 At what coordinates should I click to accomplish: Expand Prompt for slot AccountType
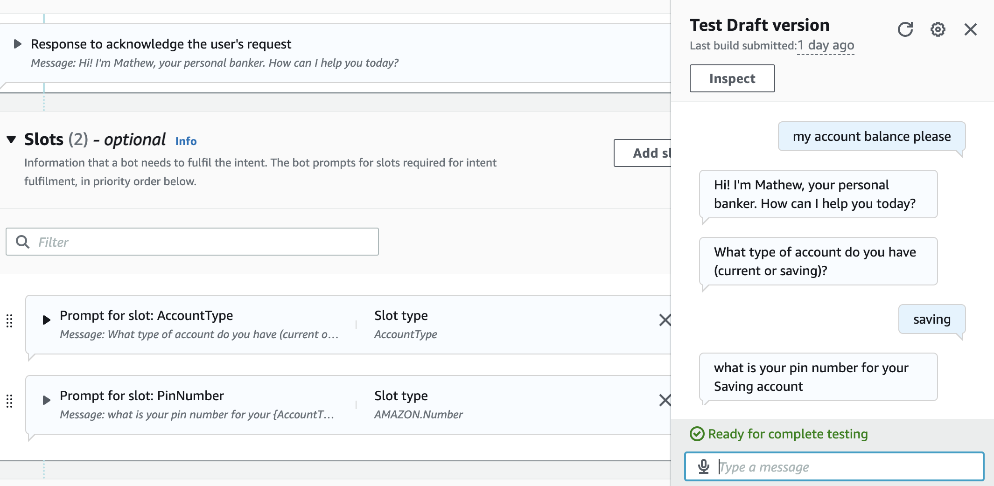46,320
